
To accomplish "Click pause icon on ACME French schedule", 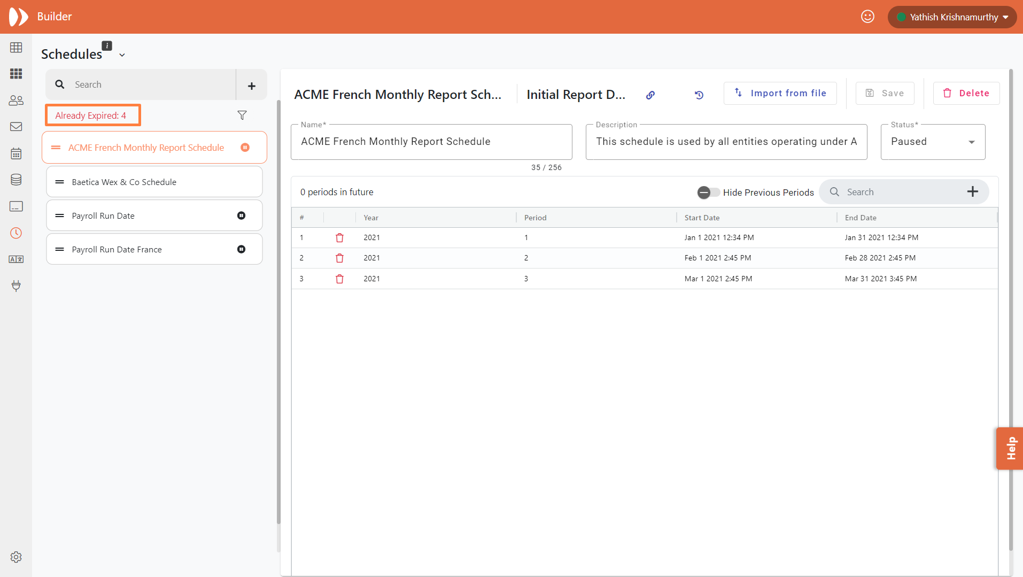I will pyautogui.click(x=245, y=148).
